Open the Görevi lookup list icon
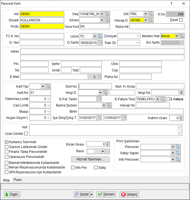The image size is (190, 200). click(107, 20)
